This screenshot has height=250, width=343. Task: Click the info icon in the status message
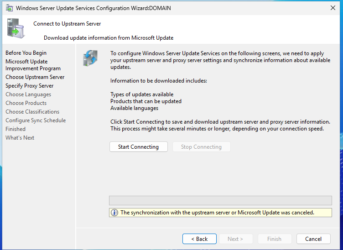coord(114,213)
